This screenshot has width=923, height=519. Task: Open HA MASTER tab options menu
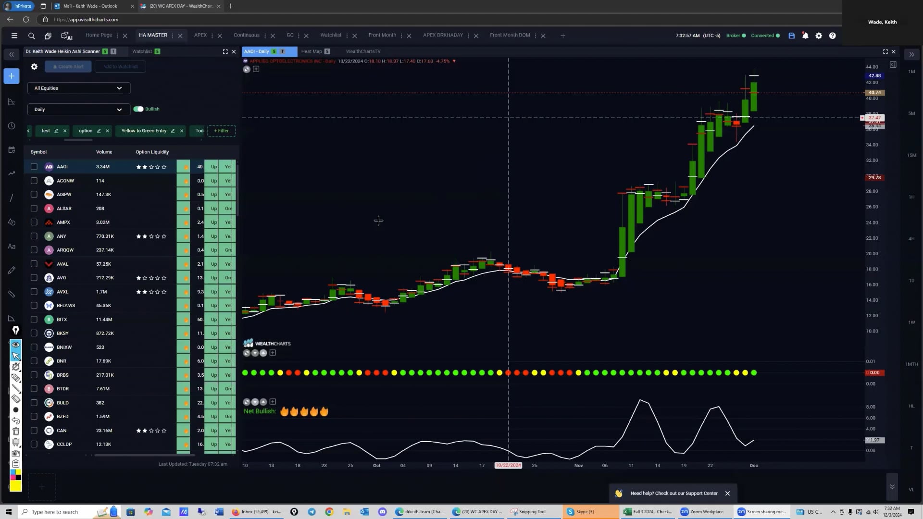pos(173,36)
